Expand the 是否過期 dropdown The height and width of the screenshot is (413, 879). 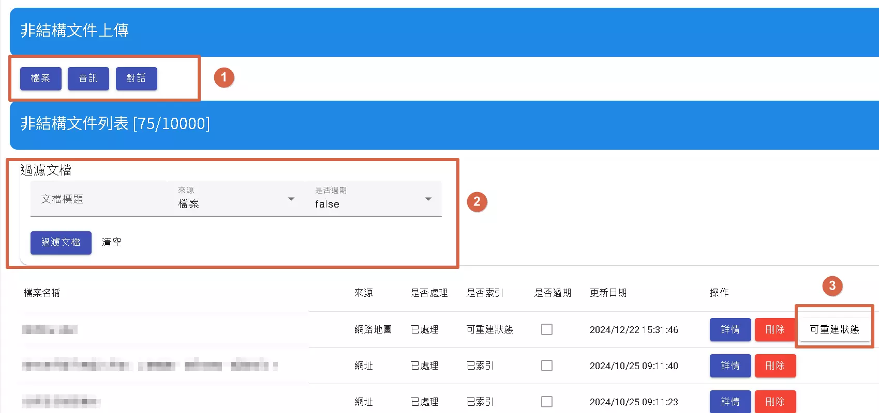(374, 199)
